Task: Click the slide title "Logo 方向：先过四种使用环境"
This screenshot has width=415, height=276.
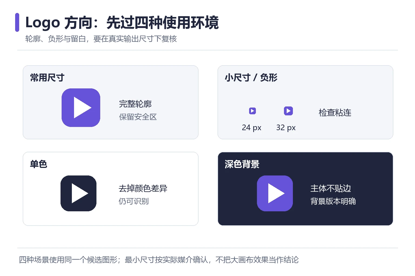Action: point(122,22)
